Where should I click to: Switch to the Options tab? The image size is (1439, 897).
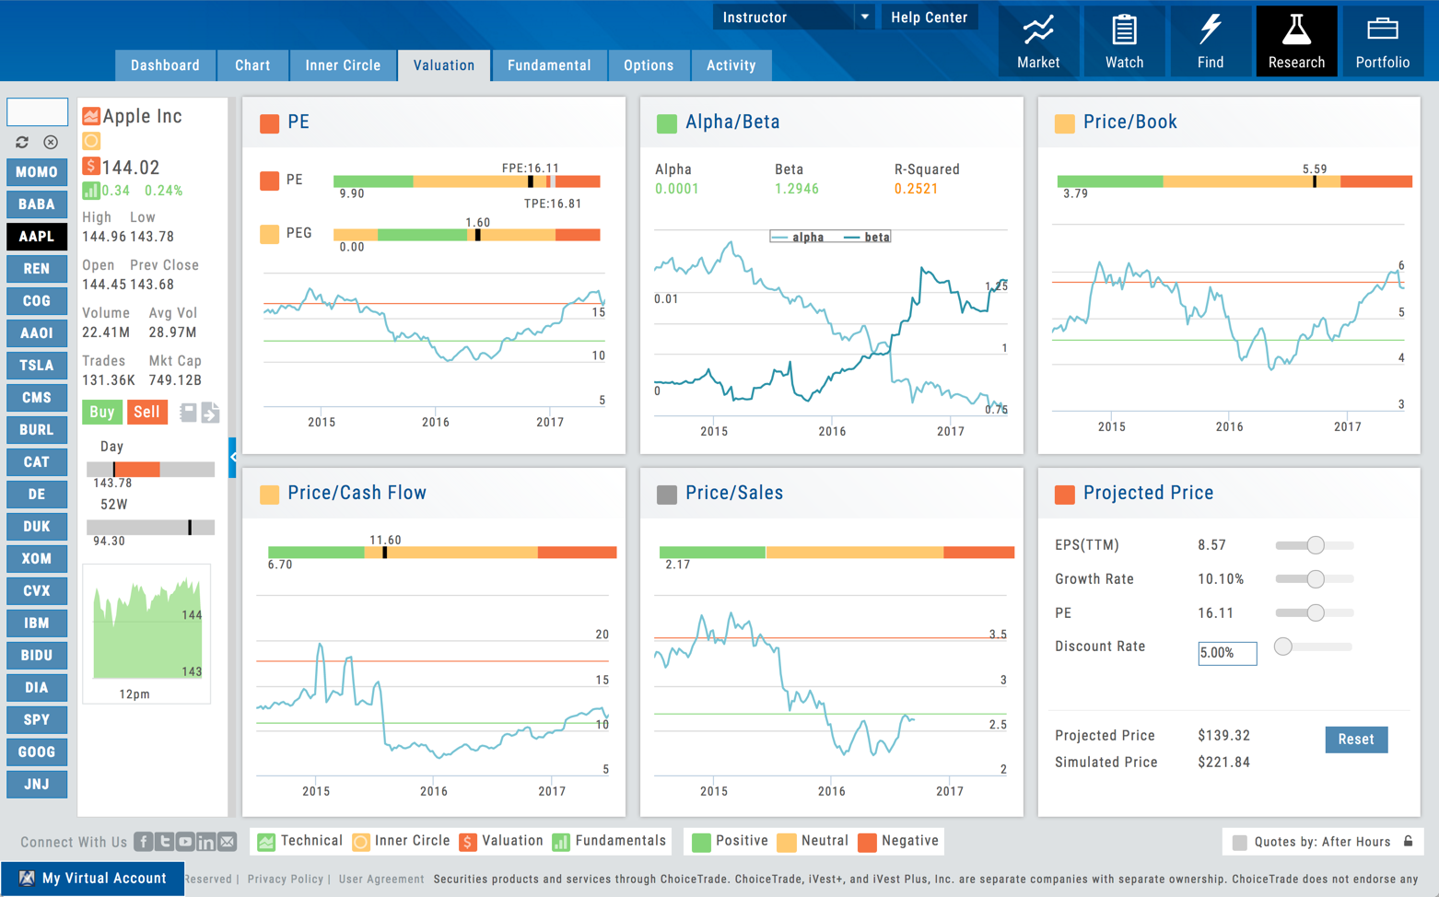point(649,65)
